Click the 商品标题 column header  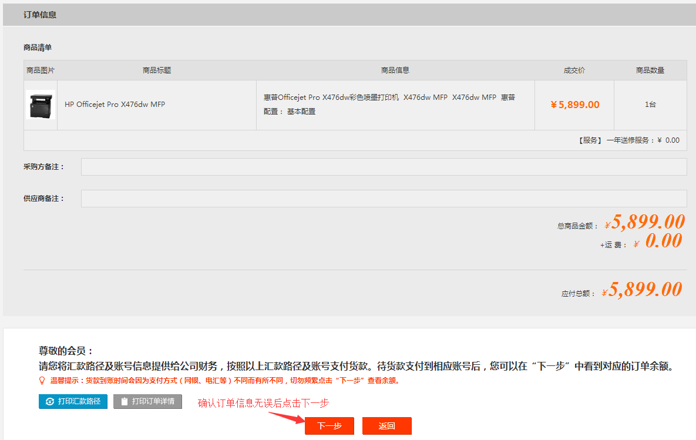pyautogui.click(x=157, y=70)
